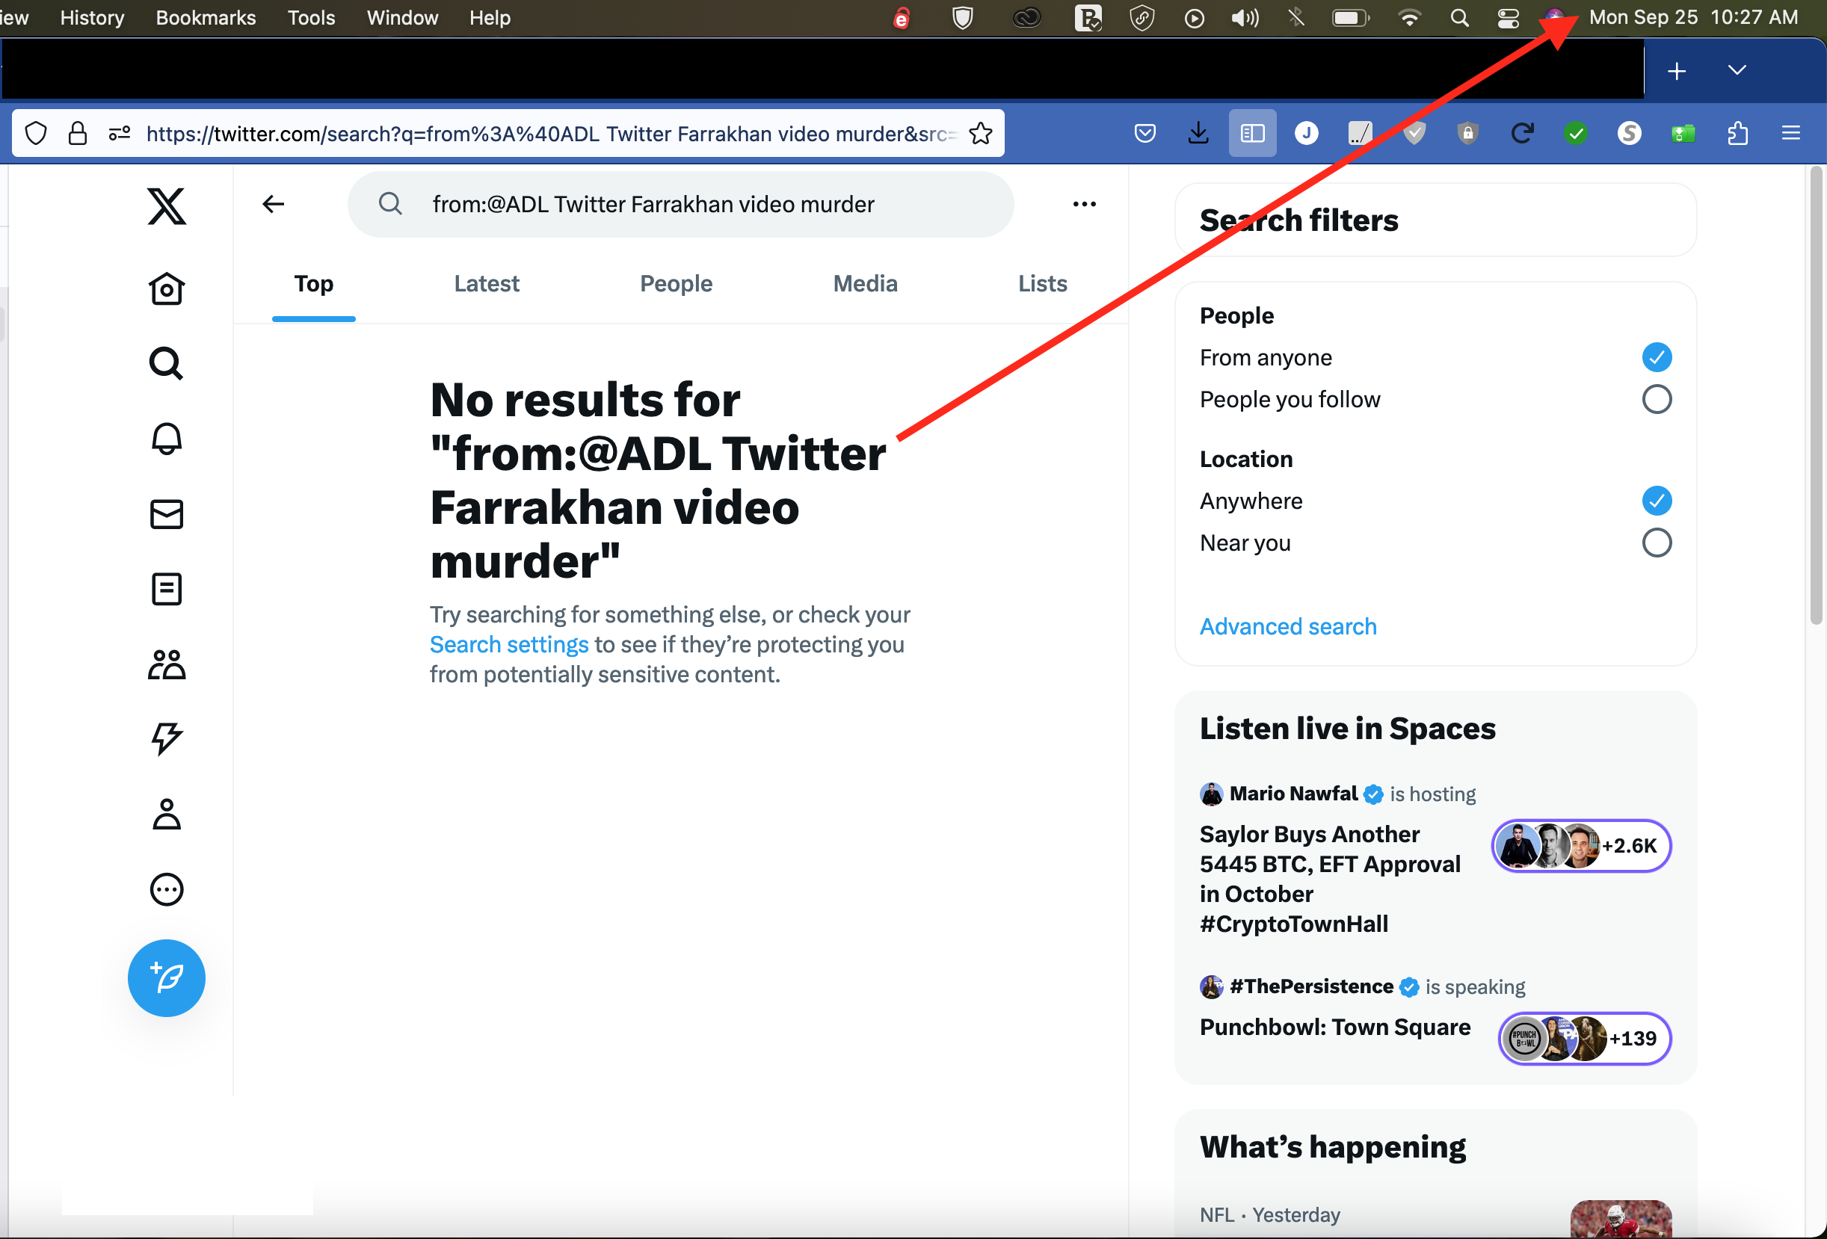Viewport: 1827px width, 1239px height.
Task: Switch to the Latest tab
Action: pyautogui.click(x=486, y=284)
